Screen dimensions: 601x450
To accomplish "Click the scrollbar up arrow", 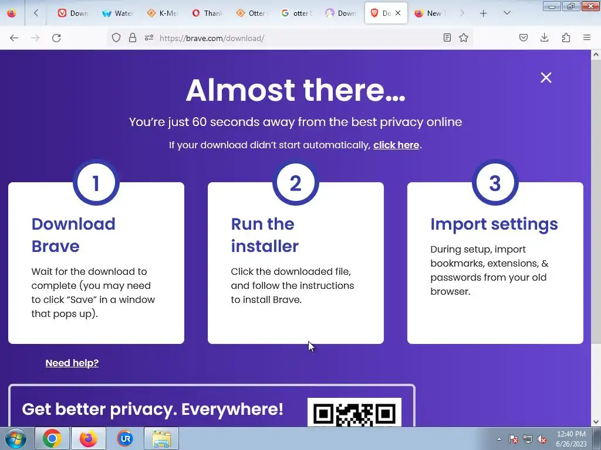I will pos(596,54).
